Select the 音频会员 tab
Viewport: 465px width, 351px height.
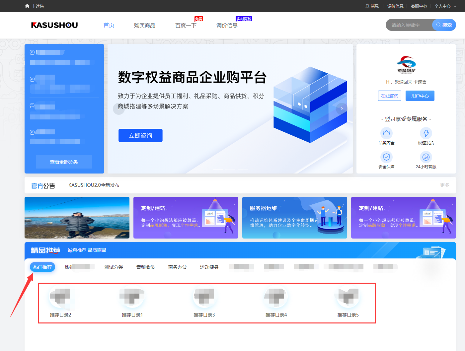pyautogui.click(x=146, y=267)
